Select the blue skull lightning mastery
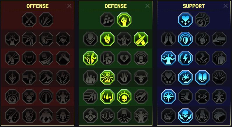232x127 pixels. click(185, 116)
